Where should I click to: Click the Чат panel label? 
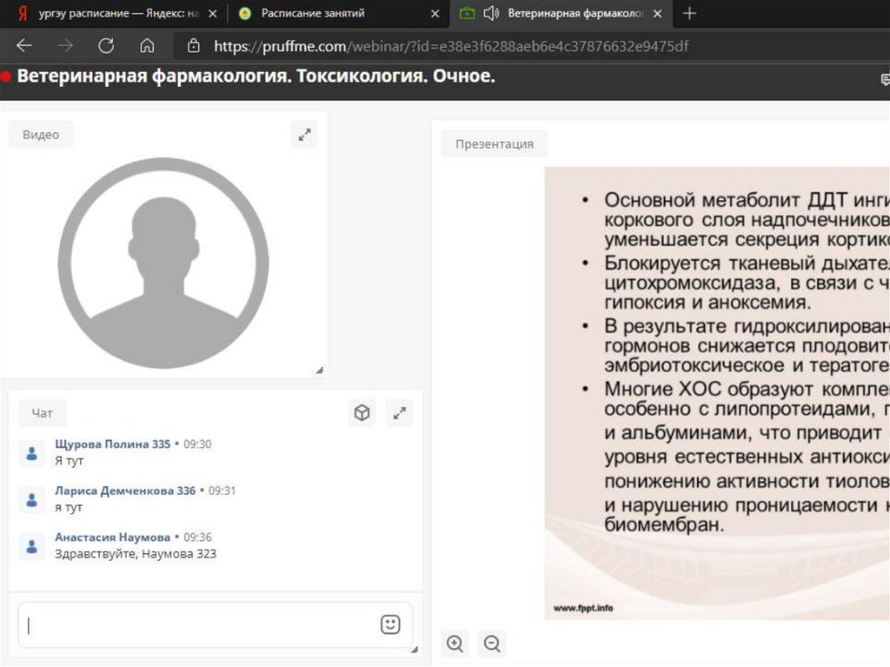(42, 414)
